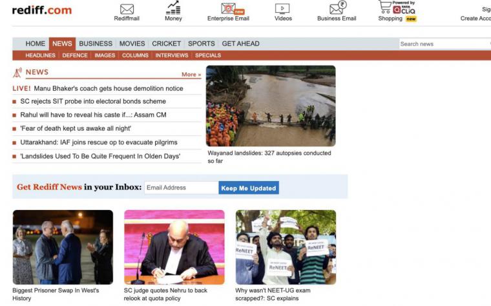
Task: Open Rahul will have to reveal caste headline
Action: coord(93,115)
